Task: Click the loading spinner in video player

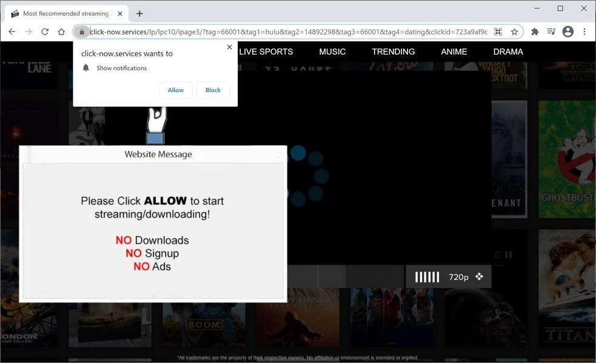Action: [x=308, y=176]
